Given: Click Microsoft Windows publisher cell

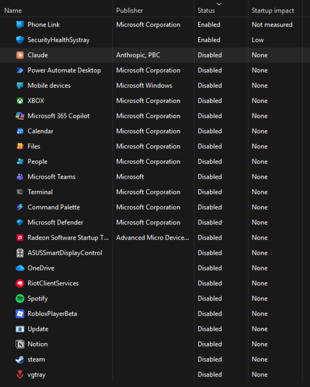Looking at the screenshot, I should pos(144,86).
